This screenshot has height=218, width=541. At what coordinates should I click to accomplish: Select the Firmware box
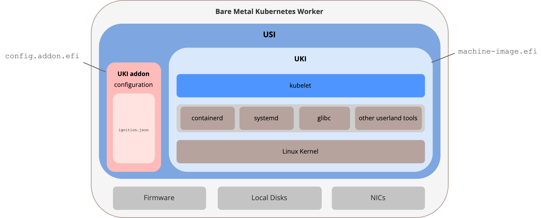coord(159,198)
